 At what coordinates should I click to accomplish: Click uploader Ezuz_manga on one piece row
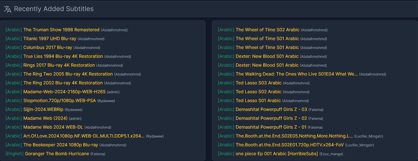click(x=332, y=154)
